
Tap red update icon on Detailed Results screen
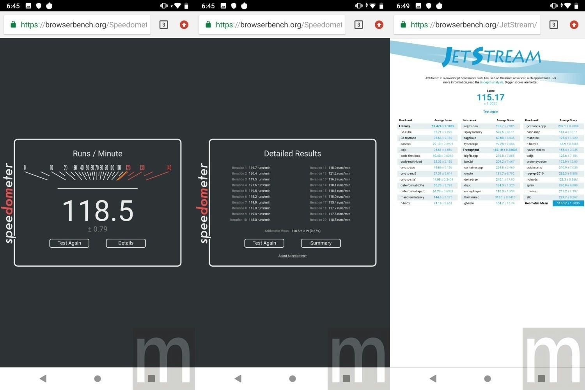tap(379, 25)
